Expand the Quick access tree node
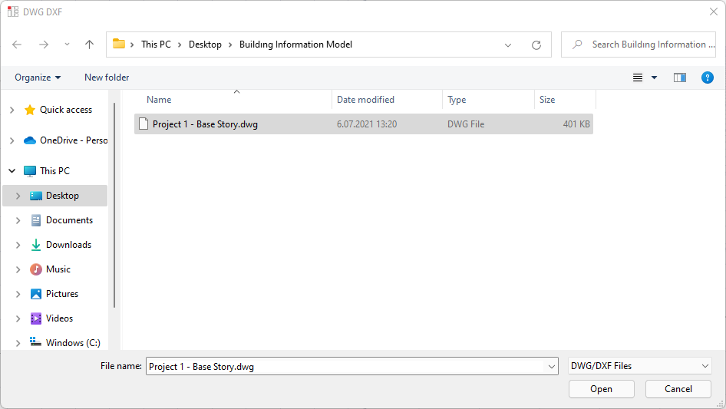 pyautogui.click(x=12, y=110)
